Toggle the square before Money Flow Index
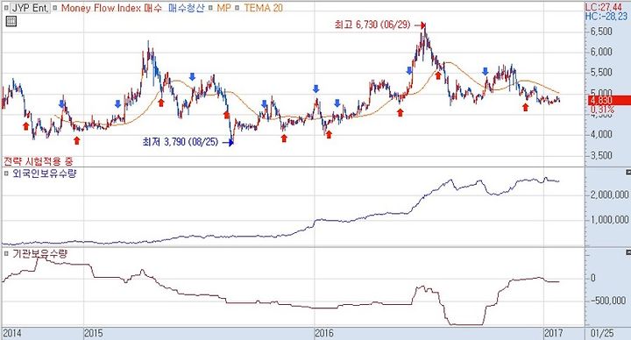The width and height of the screenshot is (631, 340). [55, 8]
